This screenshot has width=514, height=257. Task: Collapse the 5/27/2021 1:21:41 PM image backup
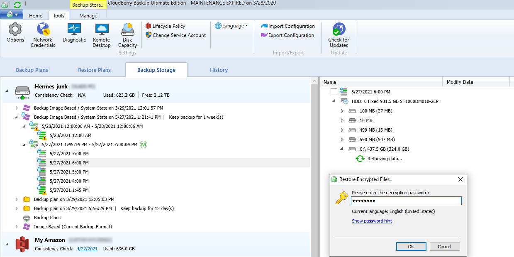17,117
